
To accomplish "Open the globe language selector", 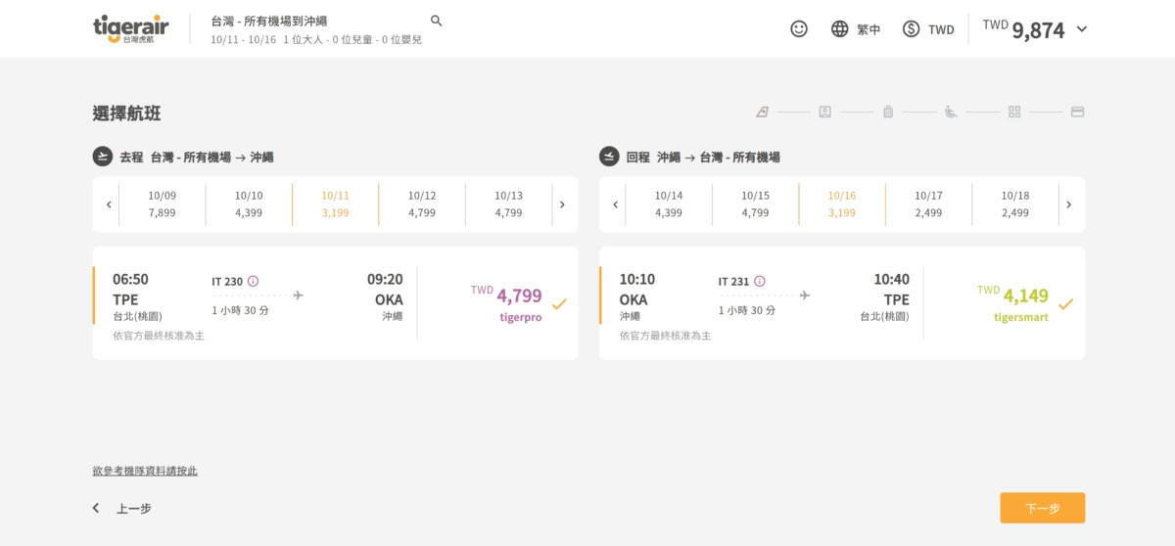I will (839, 29).
